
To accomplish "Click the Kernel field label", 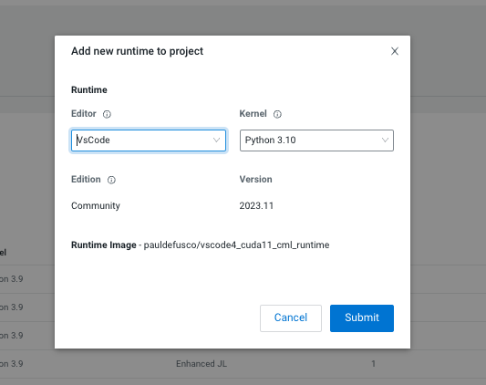I will click(253, 114).
